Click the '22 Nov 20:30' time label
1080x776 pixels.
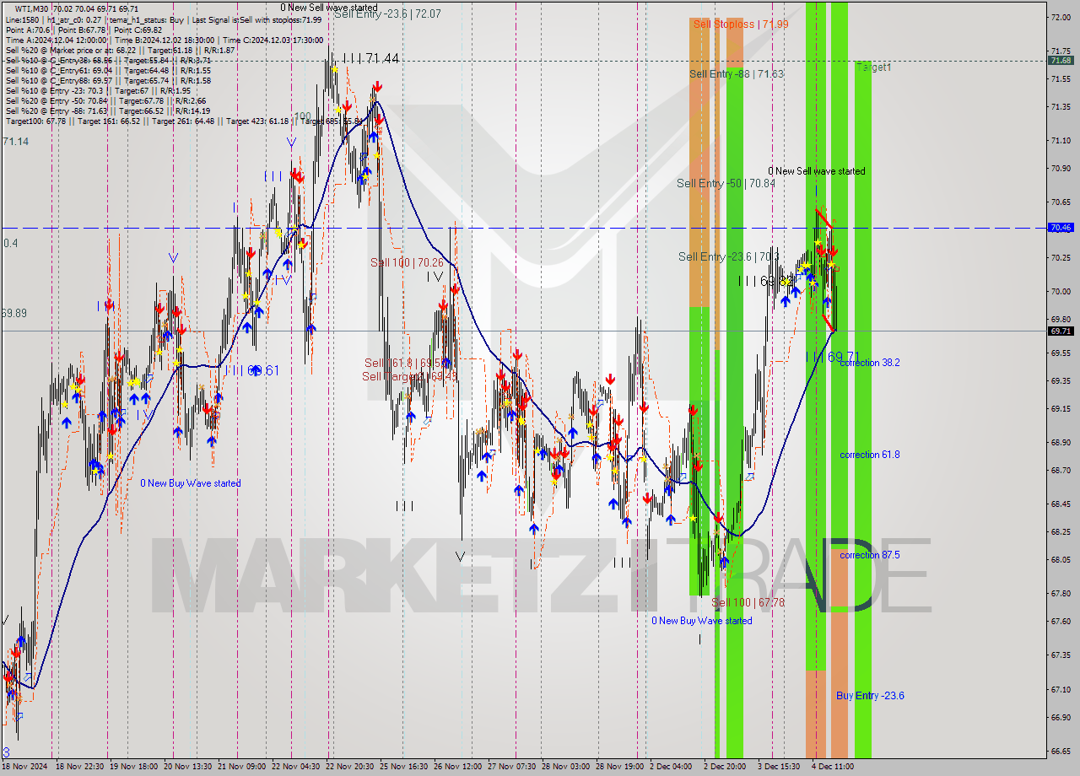point(351,767)
